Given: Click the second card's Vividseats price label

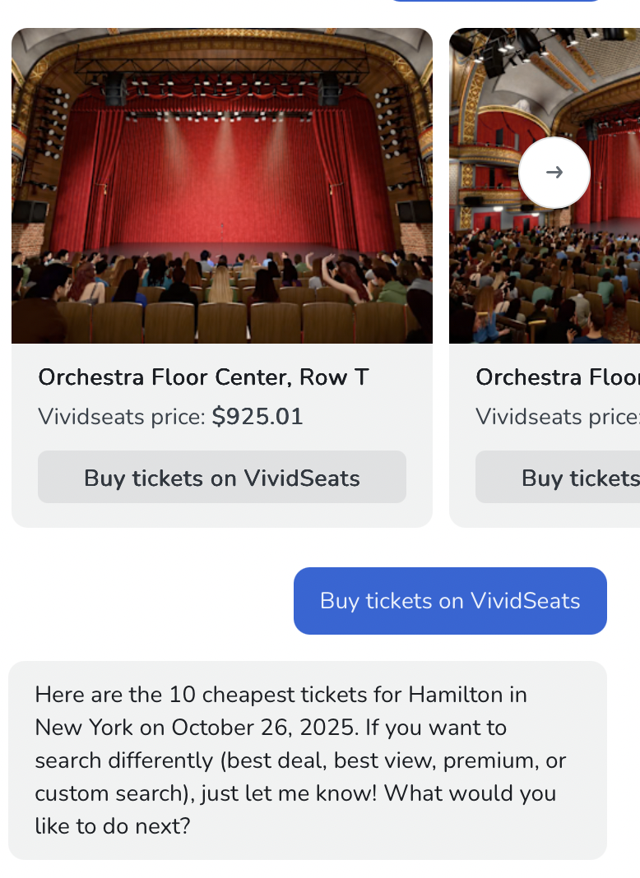Looking at the screenshot, I should click(557, 418).
